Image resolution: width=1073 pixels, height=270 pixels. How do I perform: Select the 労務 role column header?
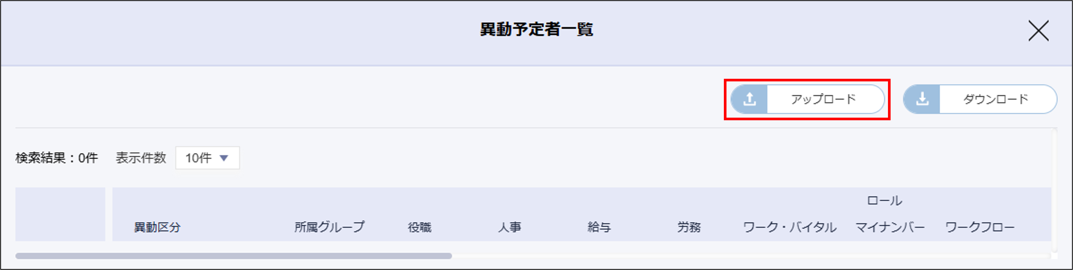[x=689, y=227]
